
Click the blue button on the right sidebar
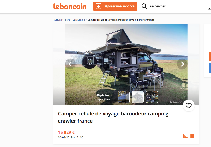pyautogui.click(x=210, y=68)
